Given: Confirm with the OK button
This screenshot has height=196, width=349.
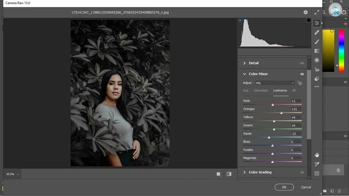Looking at the screenshot, I should [x=284, y=187].
